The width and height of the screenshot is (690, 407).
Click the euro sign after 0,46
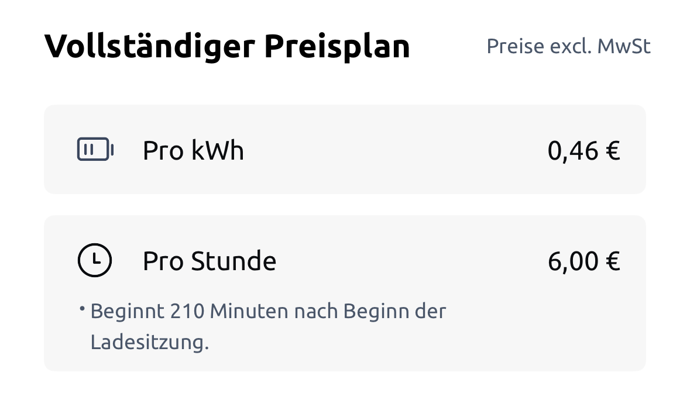(613, 151)
